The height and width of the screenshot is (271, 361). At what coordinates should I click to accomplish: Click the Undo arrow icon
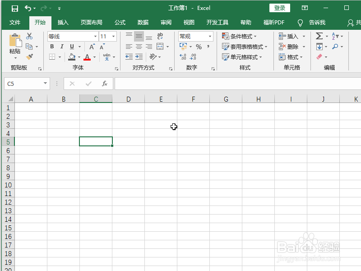28,8
